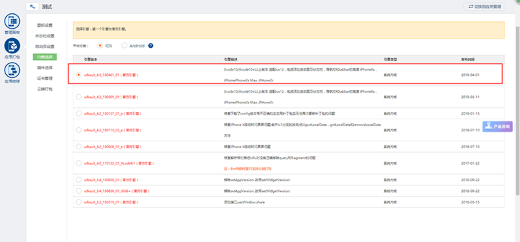Select the iOS platform radio button
The height and width of the screenshot is (242, 520).
point(100,46)
